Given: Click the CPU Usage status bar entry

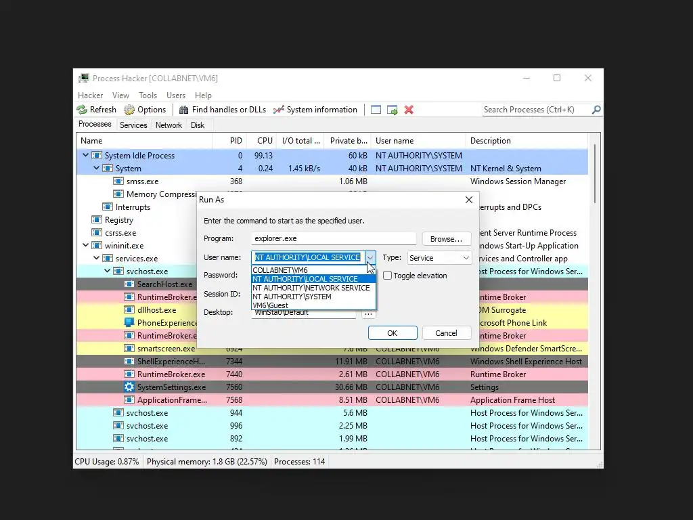Looking at the screenshot, I should (106, 462).
